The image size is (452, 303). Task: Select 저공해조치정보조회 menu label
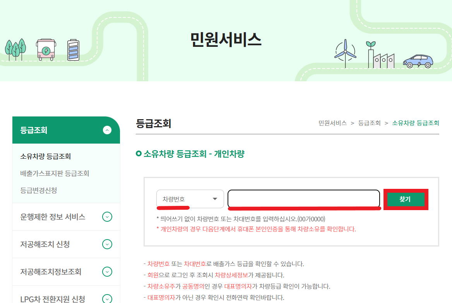[x=51, y=272]
